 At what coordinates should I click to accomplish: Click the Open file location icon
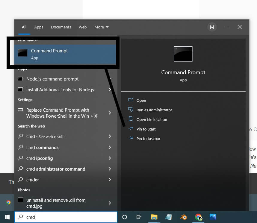(x=131, y=119)
